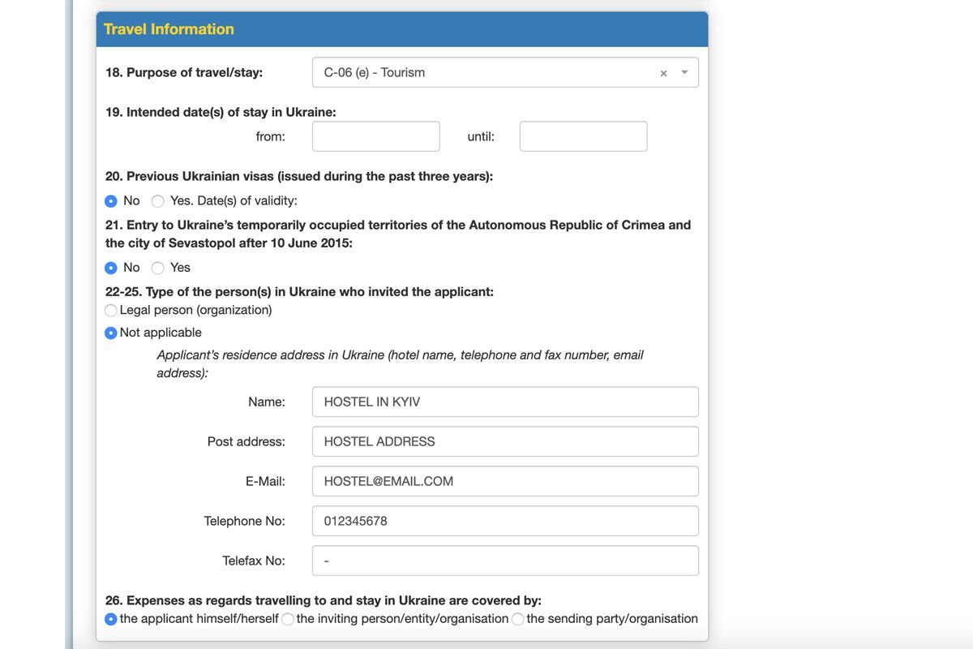This screenshot has width=973, height=649.
Task: Click '26. Expenses as regards travelling' text
Action: click(x=324, y=600)
